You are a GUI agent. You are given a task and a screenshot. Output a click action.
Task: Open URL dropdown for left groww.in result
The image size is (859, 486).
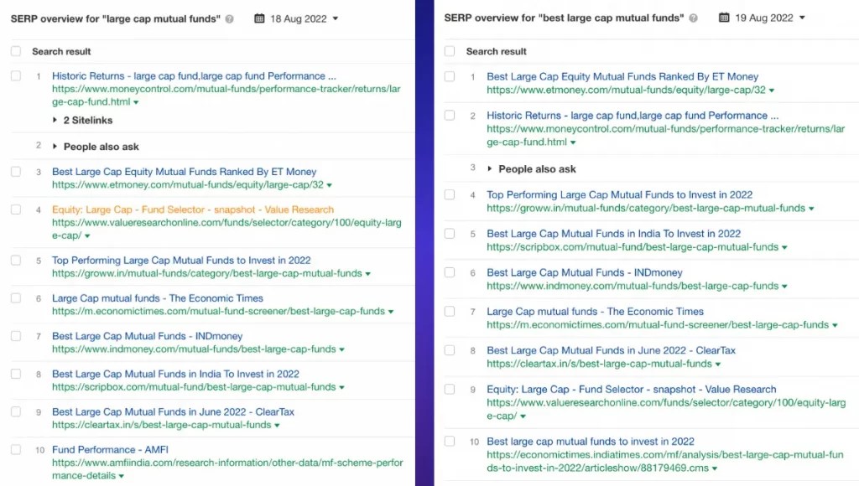367,274
